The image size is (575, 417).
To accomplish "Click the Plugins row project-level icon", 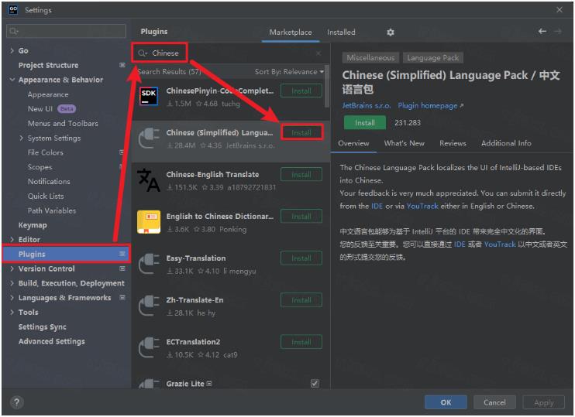I will click(122, 254).
